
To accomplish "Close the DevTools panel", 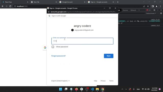I will [x=161, y=10].
